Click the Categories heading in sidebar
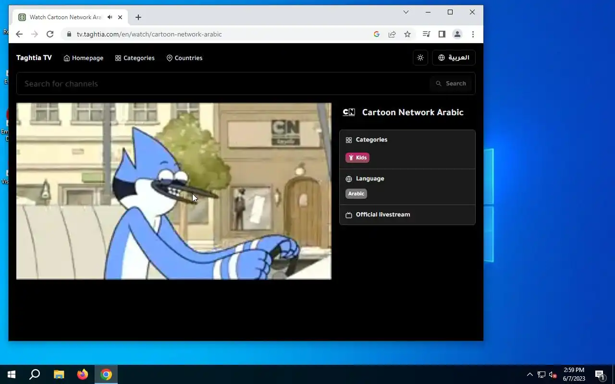The width and height of the screenshot is (615, 384). coord(371,140)
